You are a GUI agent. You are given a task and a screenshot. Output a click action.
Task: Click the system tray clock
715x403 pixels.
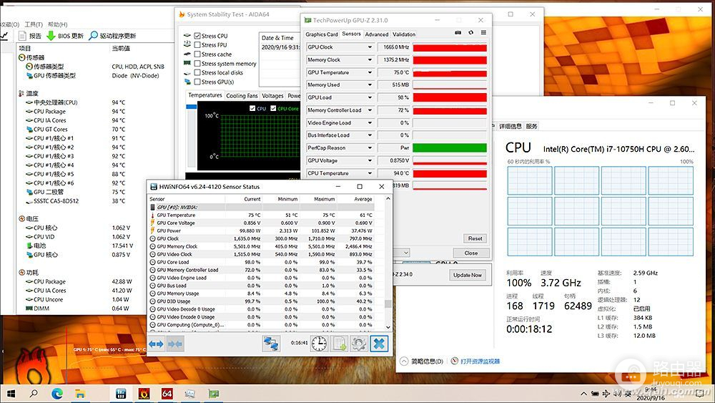[x=651, y=394]
